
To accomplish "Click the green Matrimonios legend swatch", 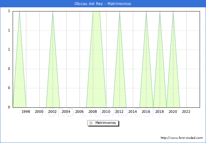I will coord(91,123).
